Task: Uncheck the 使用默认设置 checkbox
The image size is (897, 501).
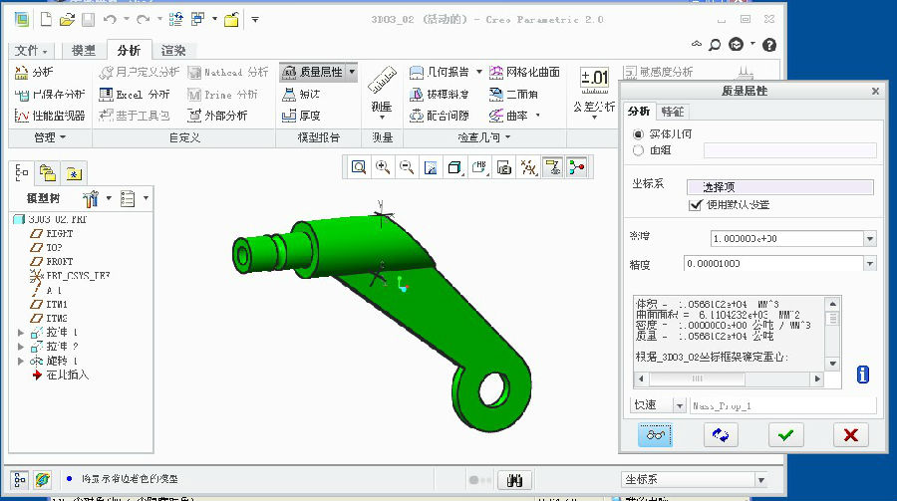Action: (696, 205)
